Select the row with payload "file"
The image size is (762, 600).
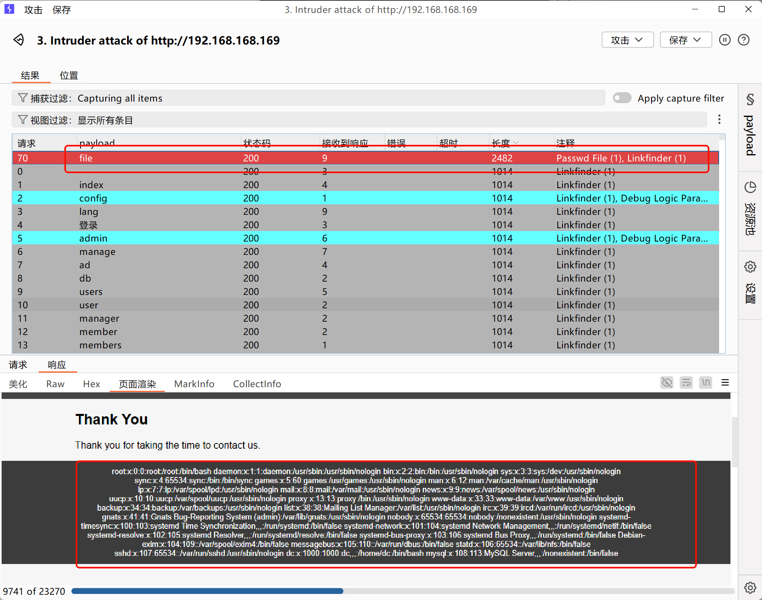point(365,158)
